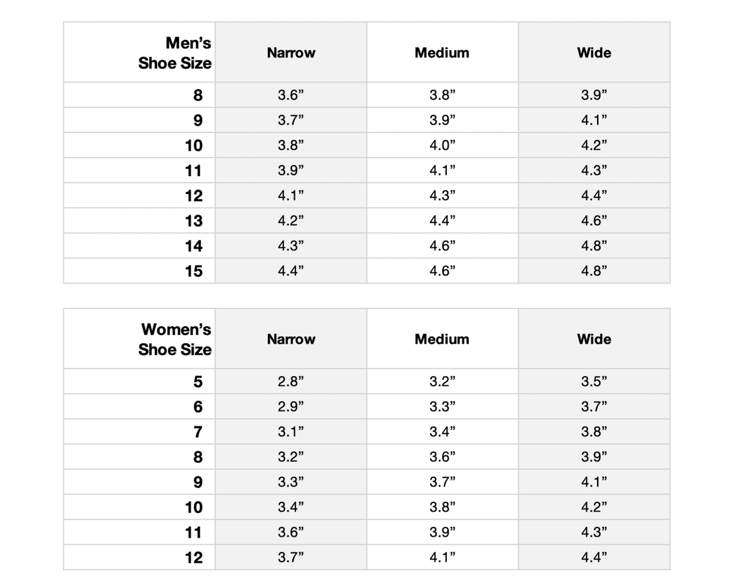
Task: Select the Wide header in the women's table
Action: coord(594,339)
